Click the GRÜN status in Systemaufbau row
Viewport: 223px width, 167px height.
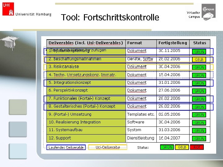pyautogui.click(x=199, y=131)
